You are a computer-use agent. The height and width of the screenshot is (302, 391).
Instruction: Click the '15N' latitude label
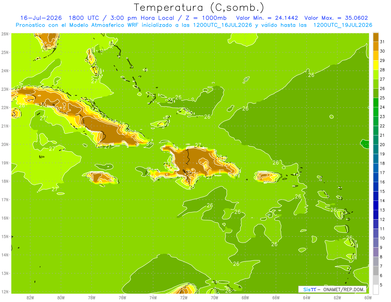[5, 236]
